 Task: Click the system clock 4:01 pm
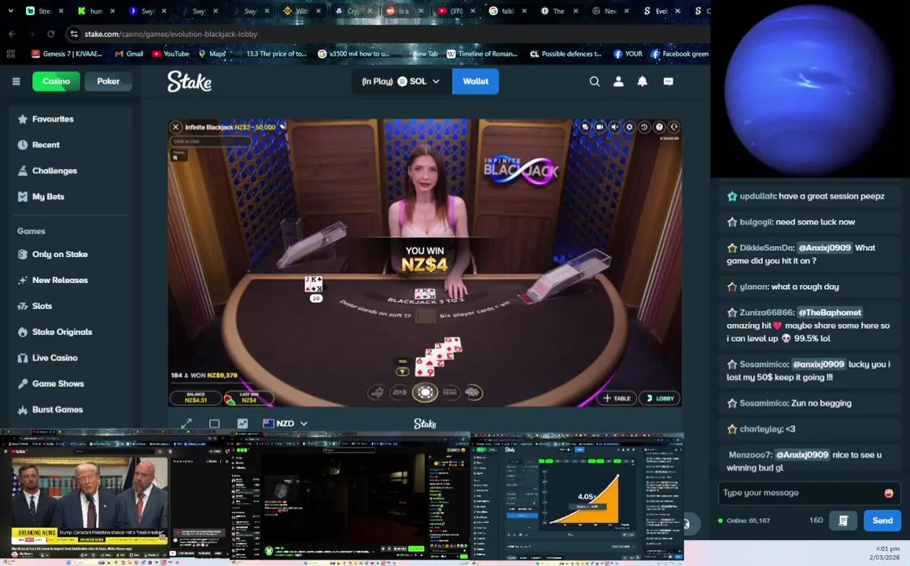tap(887, 549)
